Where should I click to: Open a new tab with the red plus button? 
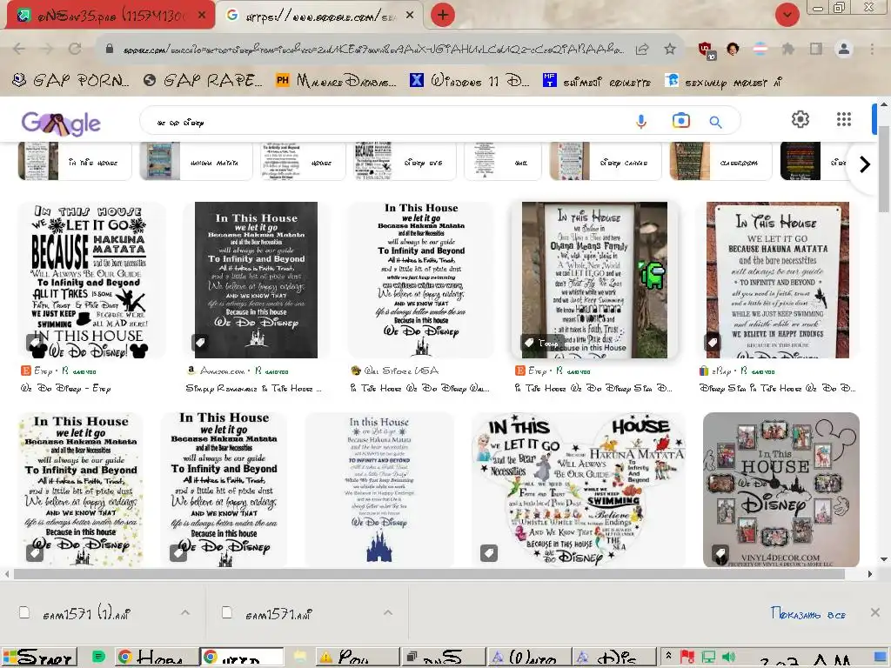443,15
